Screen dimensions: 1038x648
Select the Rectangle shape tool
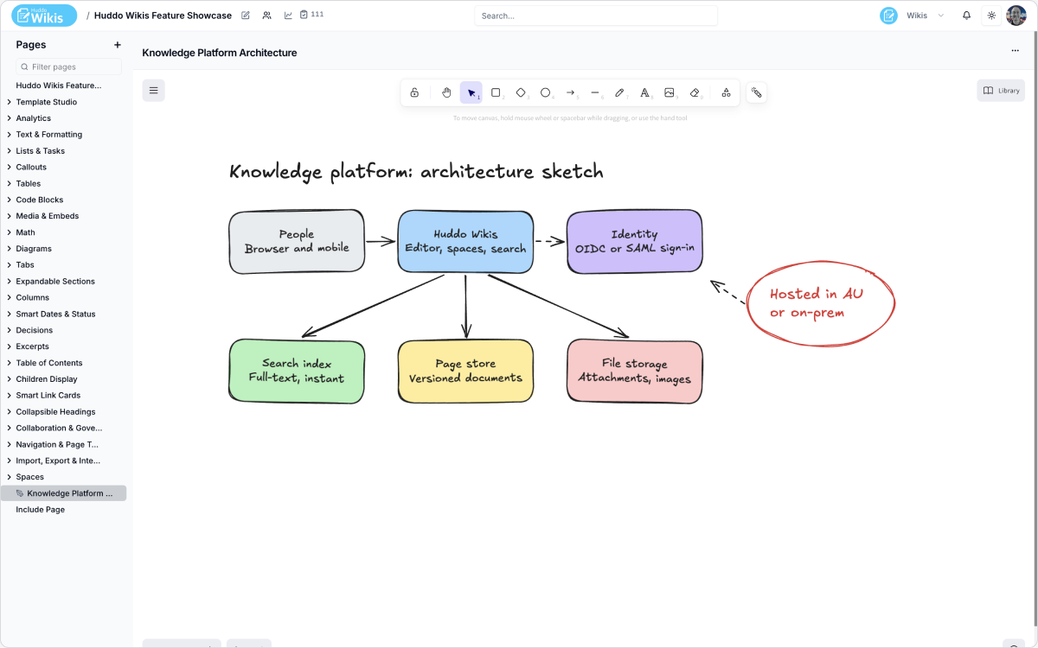(x=496, y=92)
